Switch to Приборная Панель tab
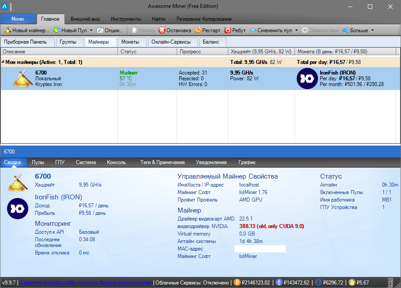This screenshot has width=401, height=288. click(x=28, y=42)
